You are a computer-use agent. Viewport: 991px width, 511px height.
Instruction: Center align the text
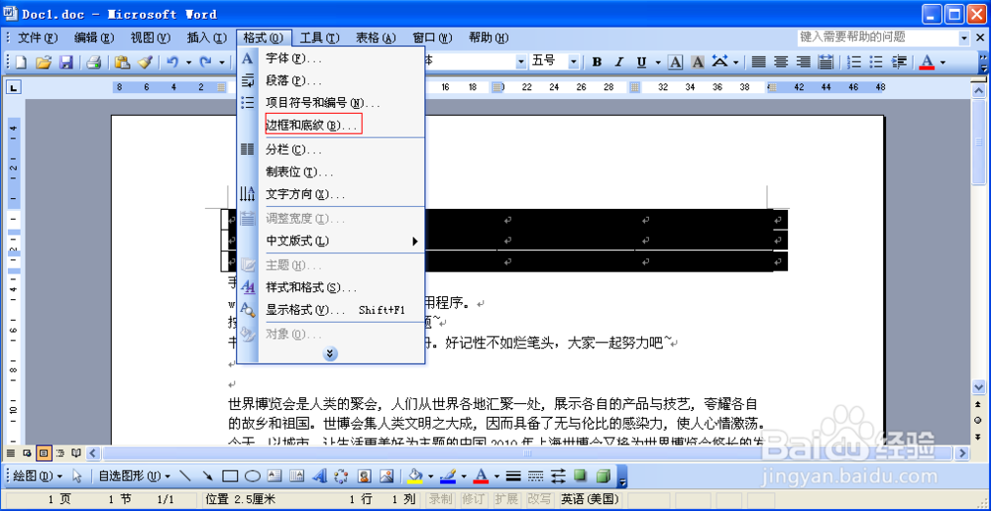pyautogui.click(x=781, y=62)
